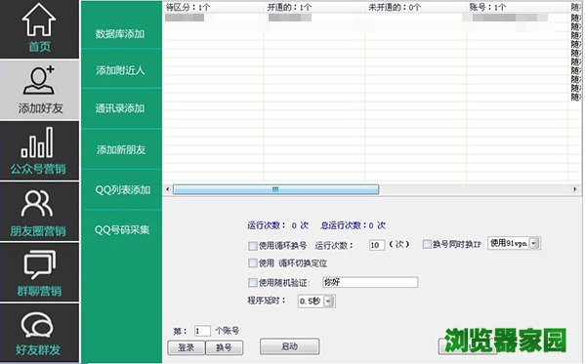This screenshot has width=585, height=364.
Task: Switch to 数据库添加 tab
Action: (x=121, y=34)
